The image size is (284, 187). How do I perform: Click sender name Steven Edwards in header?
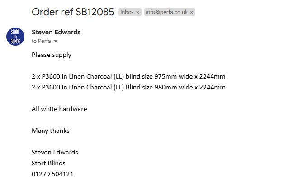[x=56, y=32]
